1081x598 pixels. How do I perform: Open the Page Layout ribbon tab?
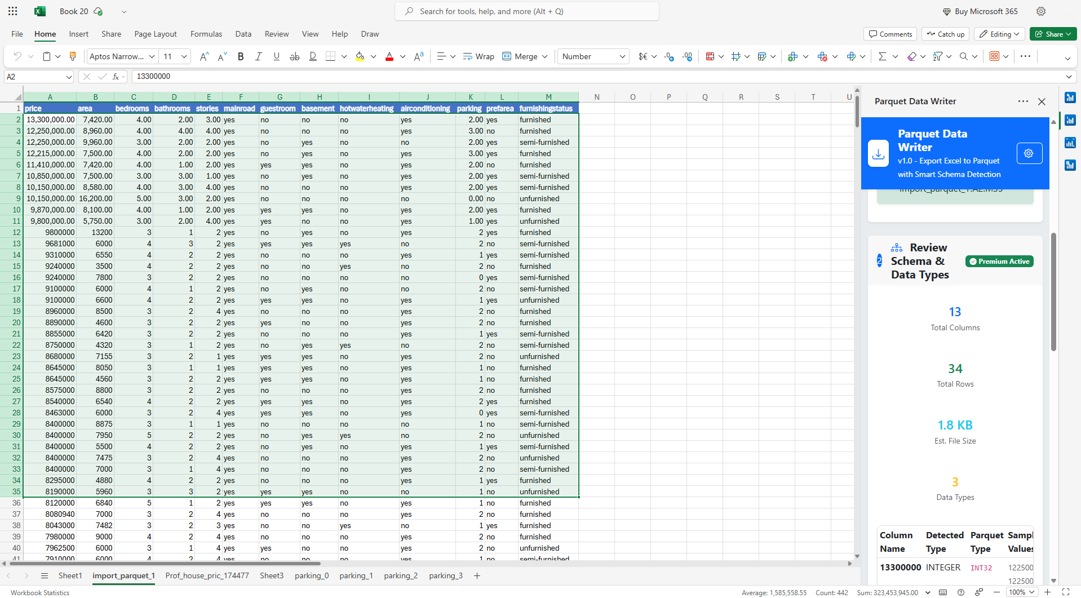[x=156, y=34]
